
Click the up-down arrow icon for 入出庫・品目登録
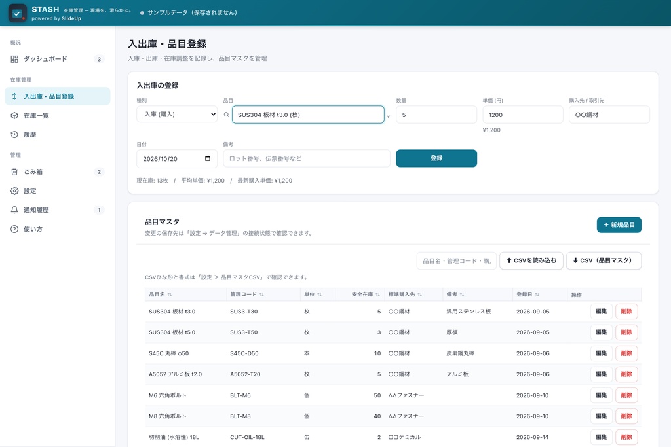click(x=14, y=97)
